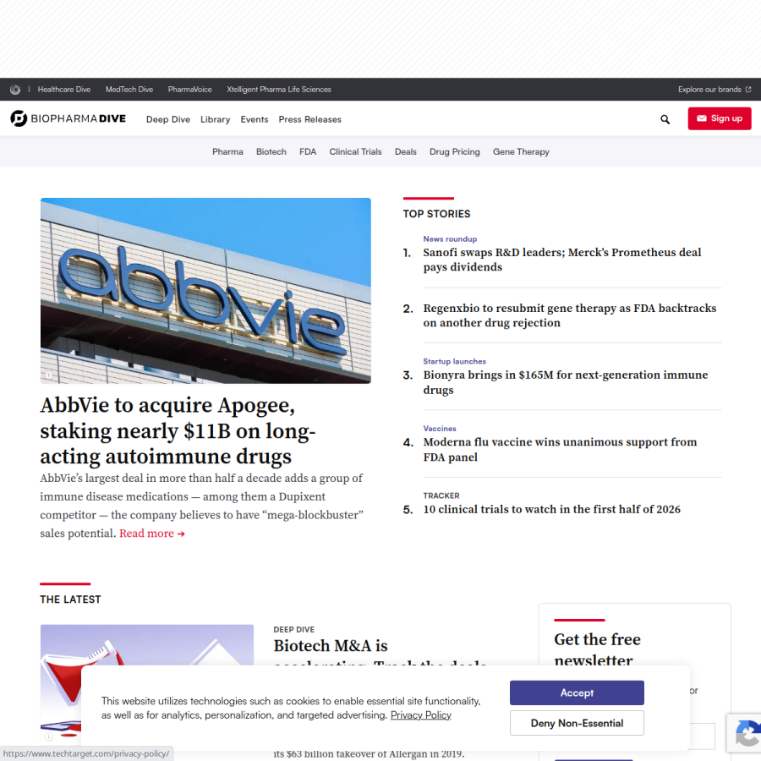Image resolution: width=761 pixels, height=761 pixels.
Task: Open Bionyra brings in $165M story
Action: (566, 382)
